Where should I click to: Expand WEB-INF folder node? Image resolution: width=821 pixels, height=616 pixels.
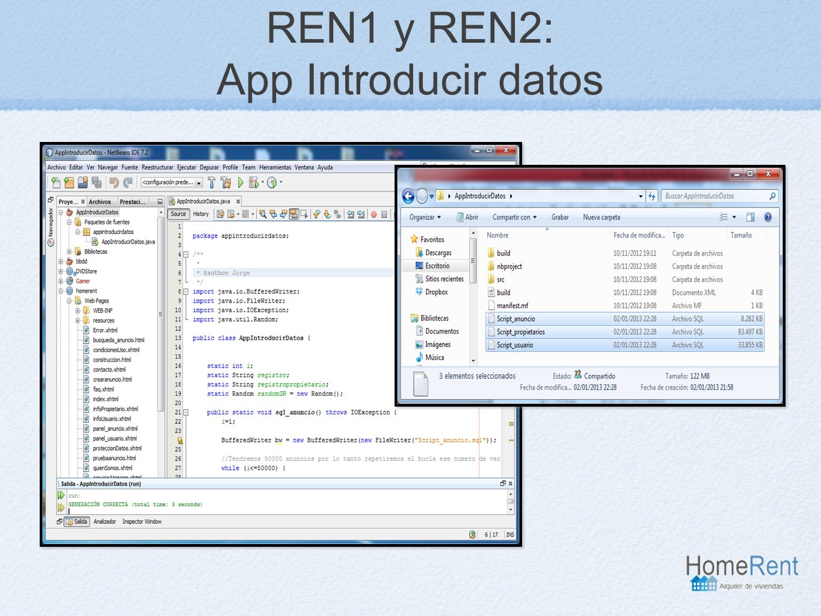78,311
